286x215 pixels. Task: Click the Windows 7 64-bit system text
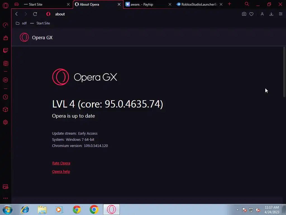pyautogui.click(x=80, y=139)
